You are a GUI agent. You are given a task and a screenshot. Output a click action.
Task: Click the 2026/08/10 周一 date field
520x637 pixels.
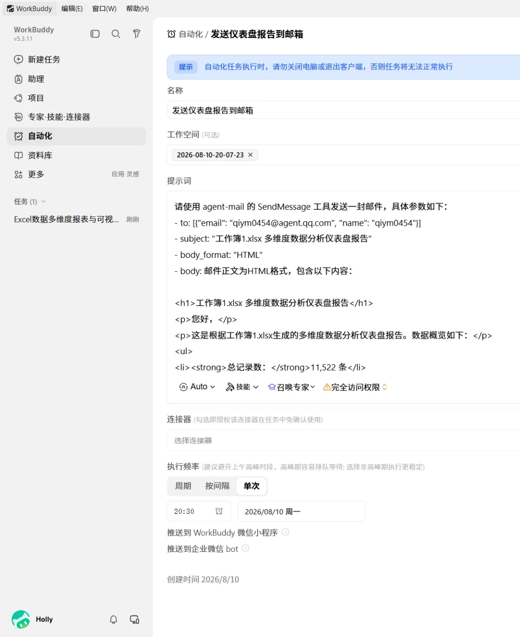coord(301,511)
